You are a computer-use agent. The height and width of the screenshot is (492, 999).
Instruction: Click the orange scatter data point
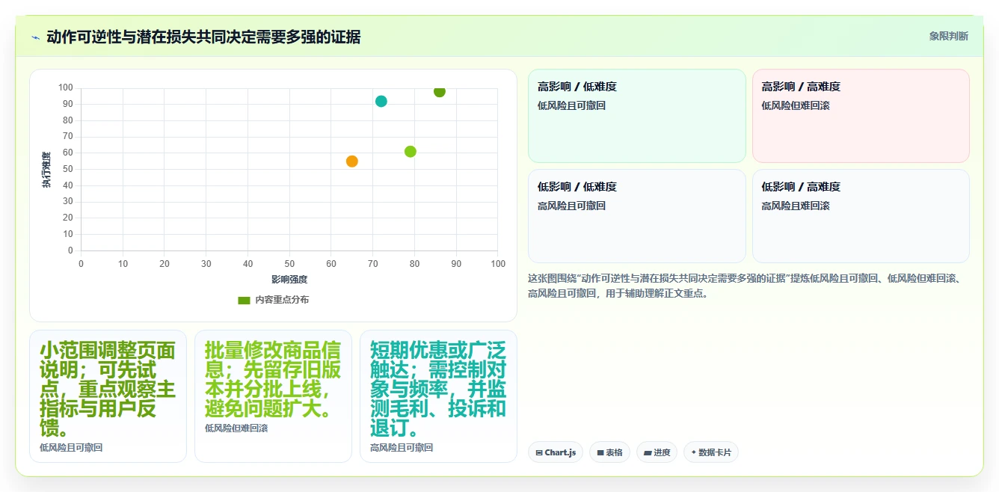point(352,162)
